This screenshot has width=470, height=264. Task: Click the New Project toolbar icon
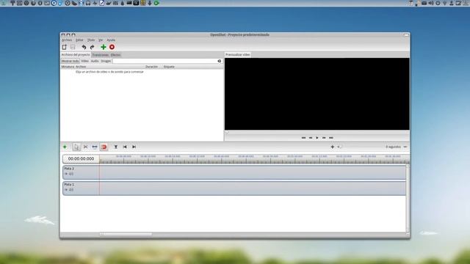tap(65, 47)
